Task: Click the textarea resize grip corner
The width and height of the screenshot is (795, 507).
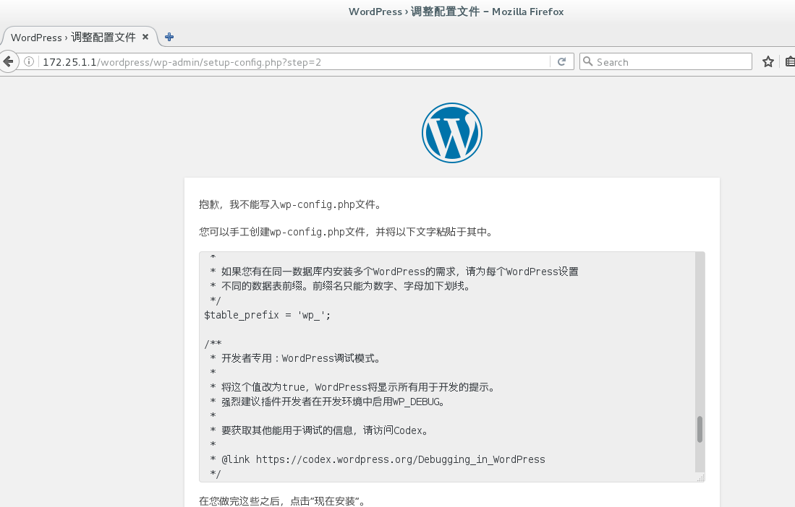Action: tap(701, 477)
